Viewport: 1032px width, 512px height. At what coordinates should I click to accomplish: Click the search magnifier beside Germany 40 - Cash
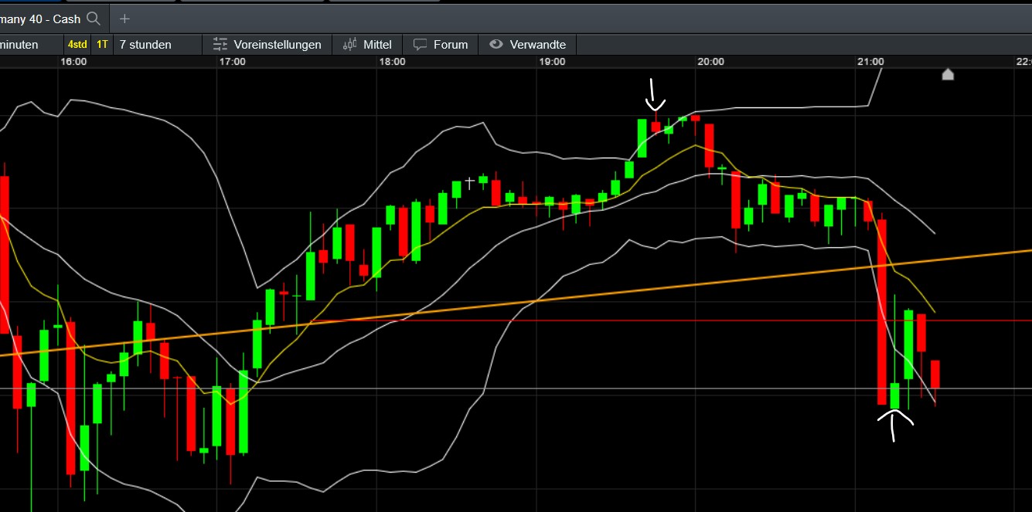94,18
